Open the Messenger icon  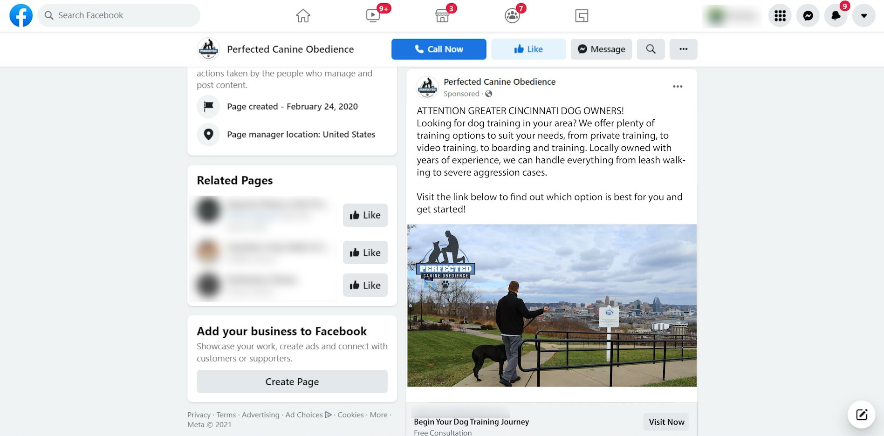[808, 16]
